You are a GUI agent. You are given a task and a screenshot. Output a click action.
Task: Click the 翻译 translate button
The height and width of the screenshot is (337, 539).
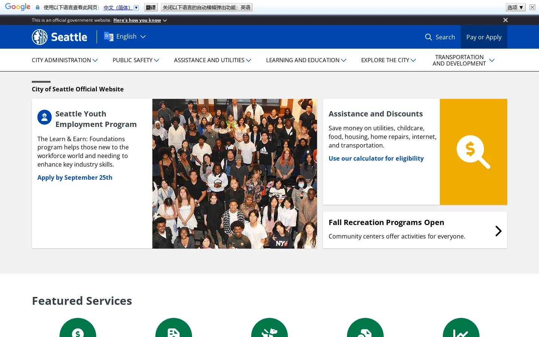tap(151, 7)
